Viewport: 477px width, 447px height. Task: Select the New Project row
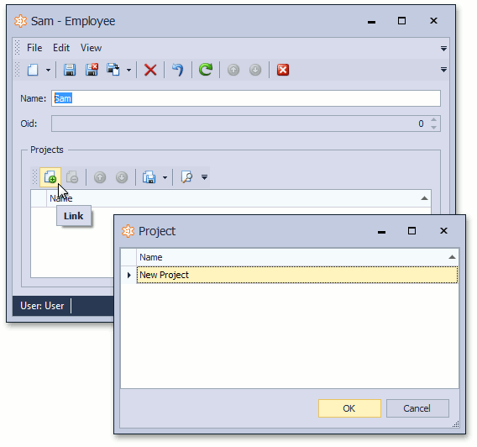297,275
